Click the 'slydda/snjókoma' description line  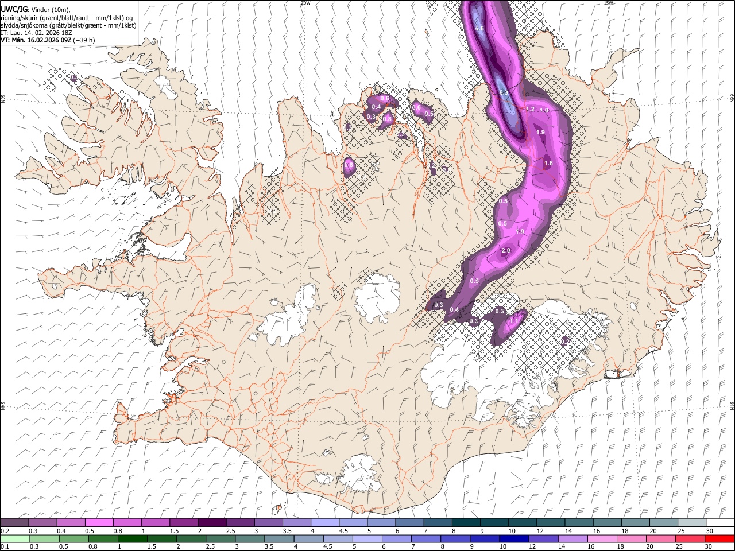point(68,26)
